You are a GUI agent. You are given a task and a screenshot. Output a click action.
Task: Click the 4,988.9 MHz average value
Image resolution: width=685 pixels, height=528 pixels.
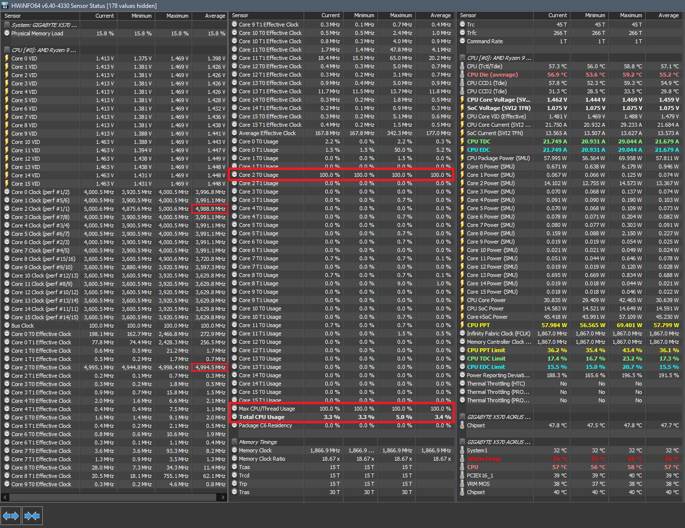click(210, 209)
